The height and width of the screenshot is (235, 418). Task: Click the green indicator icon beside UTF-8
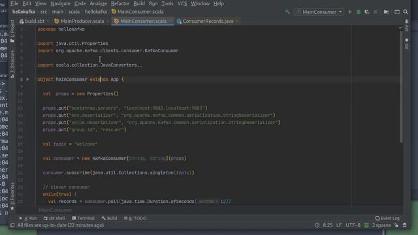pos(366,225)
